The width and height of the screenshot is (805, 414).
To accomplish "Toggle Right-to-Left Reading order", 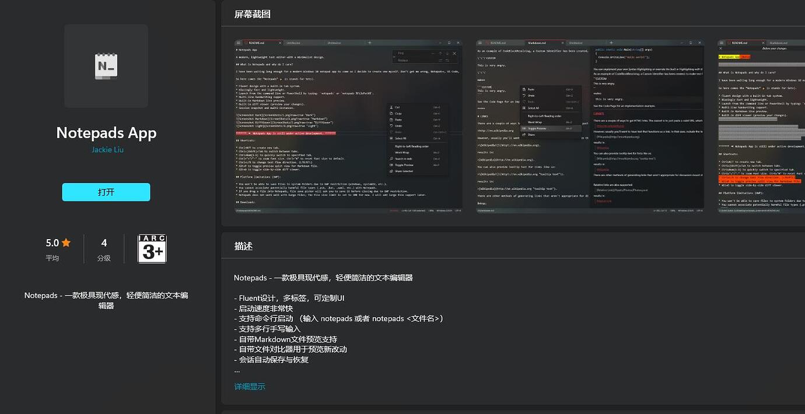I will (x=411, y=146).
